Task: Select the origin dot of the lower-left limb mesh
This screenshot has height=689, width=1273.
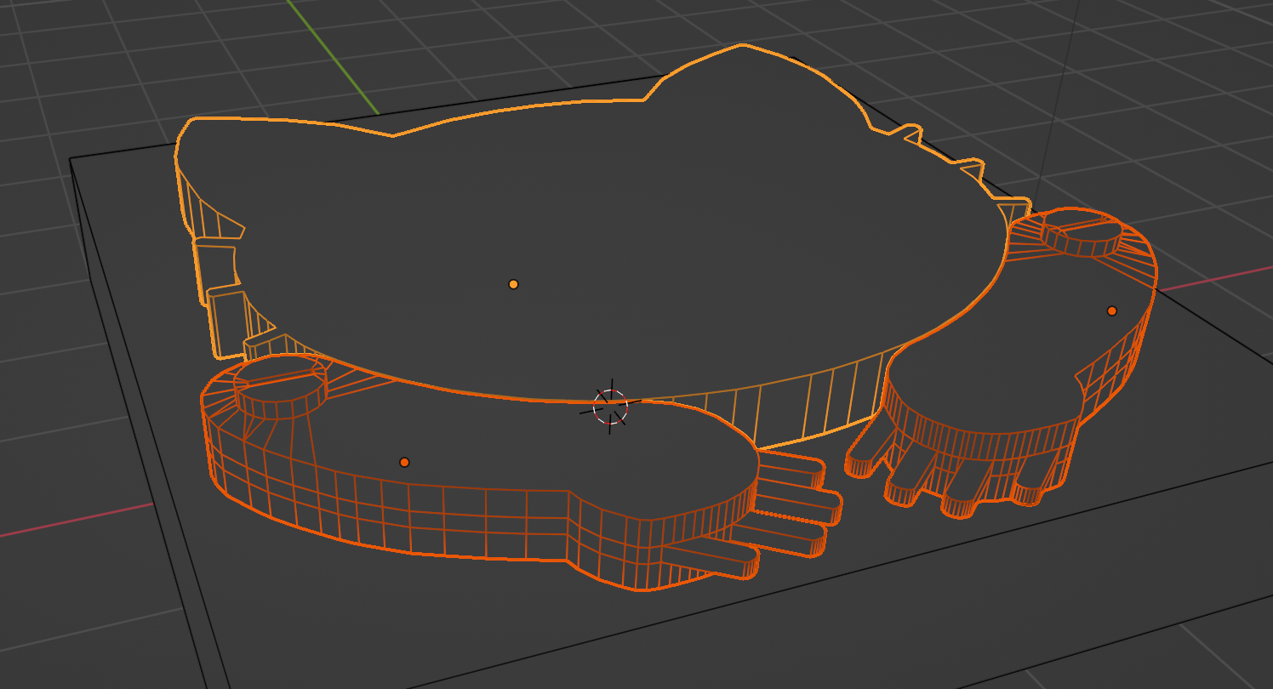Action: [404, 463]
